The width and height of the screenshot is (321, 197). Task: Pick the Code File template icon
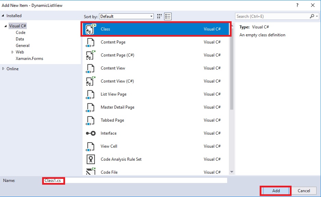[91, 171]
